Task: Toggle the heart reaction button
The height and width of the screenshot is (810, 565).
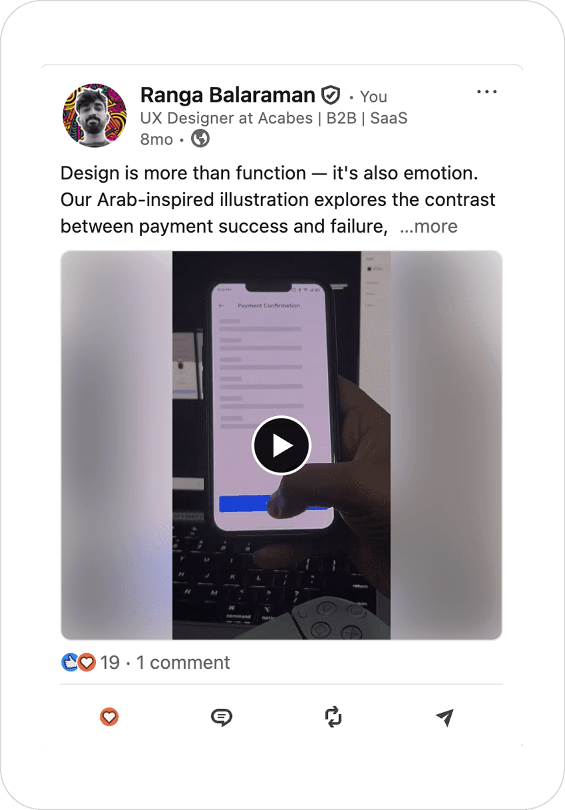Action: 110,717
